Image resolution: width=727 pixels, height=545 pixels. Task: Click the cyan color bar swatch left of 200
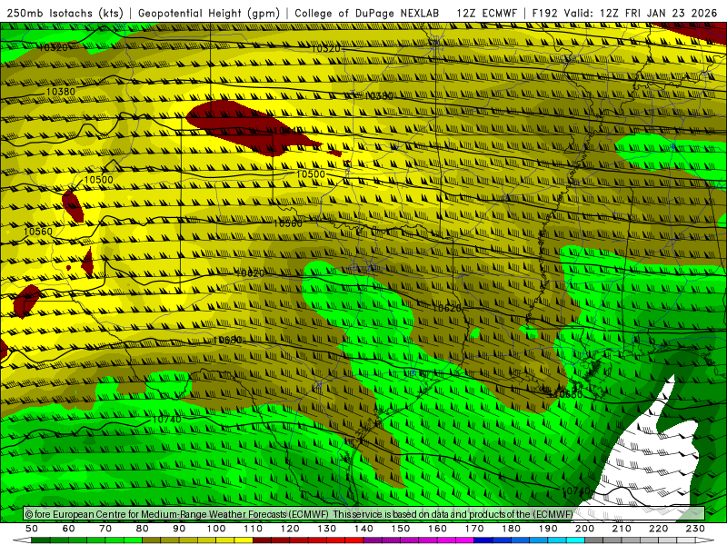575,540
